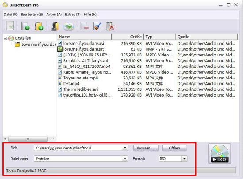Sort by the Größe column header
Screen dimensions: 243x179
pyautogui.click(x=128, y=37)
